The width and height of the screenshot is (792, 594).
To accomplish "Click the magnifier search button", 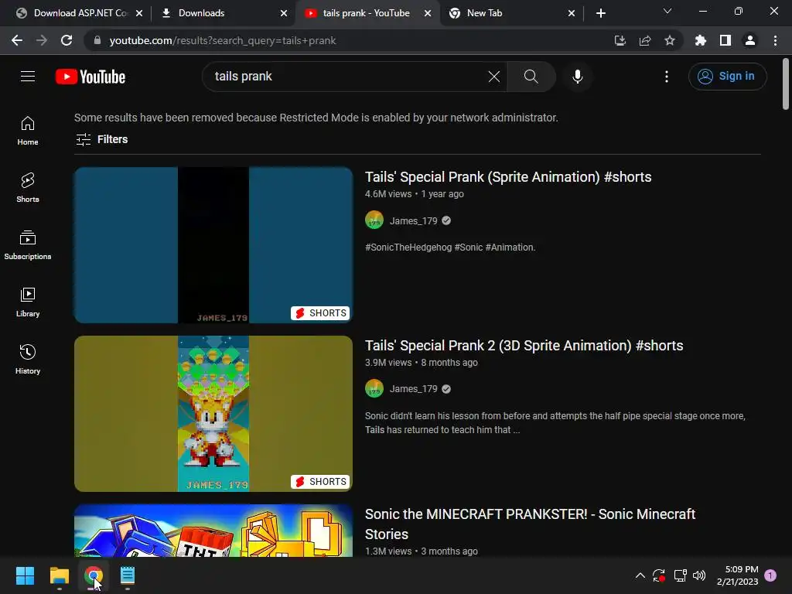I will [x=531, y=77].
